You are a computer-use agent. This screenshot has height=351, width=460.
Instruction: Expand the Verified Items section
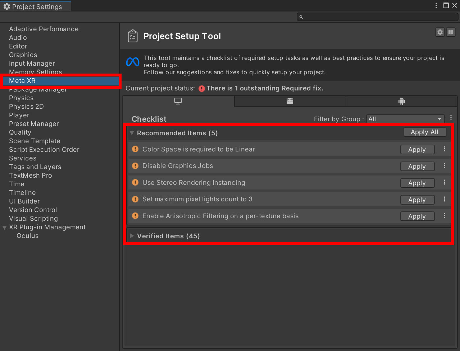(x=132, y=236)
